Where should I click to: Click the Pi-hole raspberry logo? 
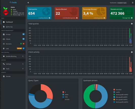pyautogui.click(x=6, y=11)
